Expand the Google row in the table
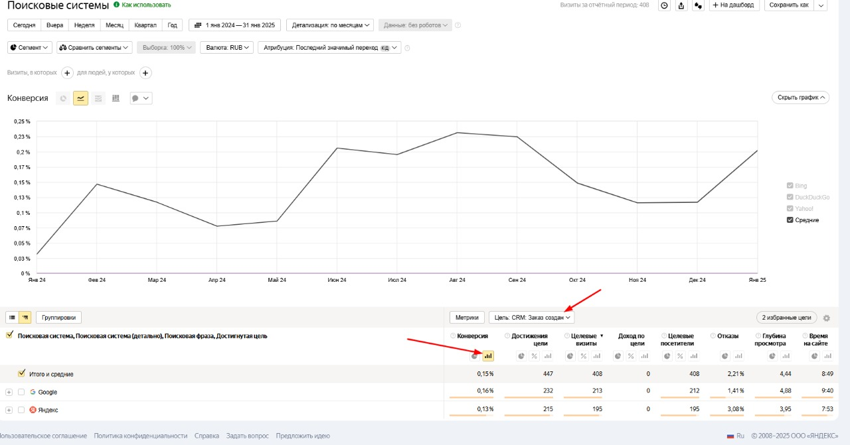This screenshot has width=850, height=445. click(x=9, y=392)
